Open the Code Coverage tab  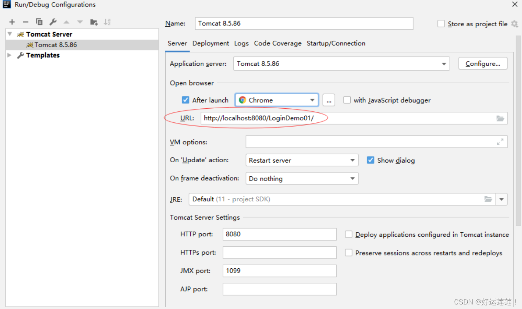point(278,43)
